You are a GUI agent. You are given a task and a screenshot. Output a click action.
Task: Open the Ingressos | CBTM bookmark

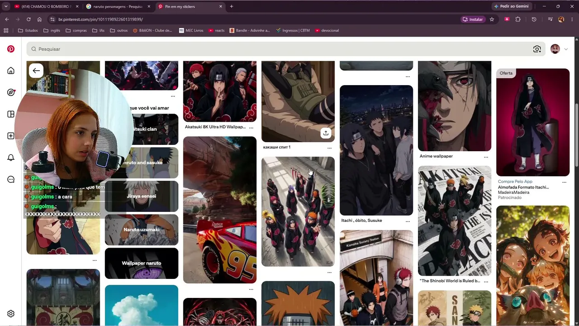coord(293,30)
